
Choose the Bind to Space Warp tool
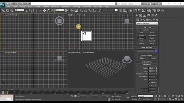tap(12, 11)
